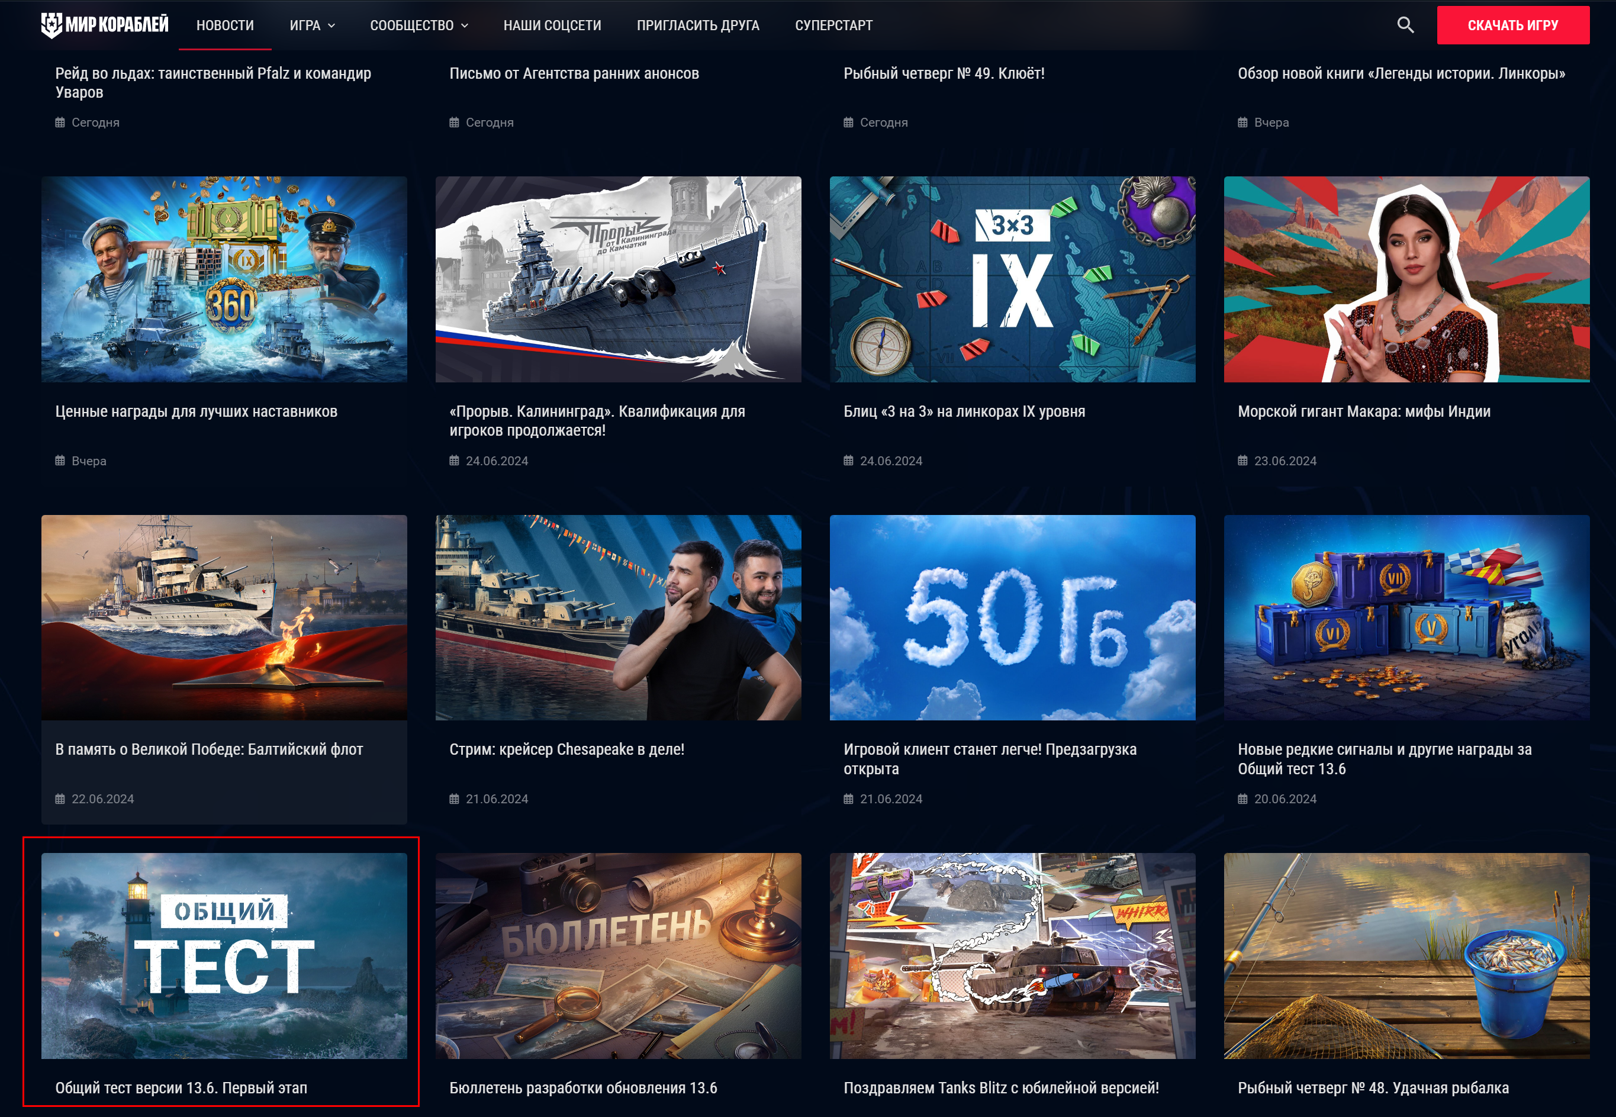Screen dimensions: 1616x1117
Task: Click the blue containers signals thumbnail
Action: coord(1406,617)
